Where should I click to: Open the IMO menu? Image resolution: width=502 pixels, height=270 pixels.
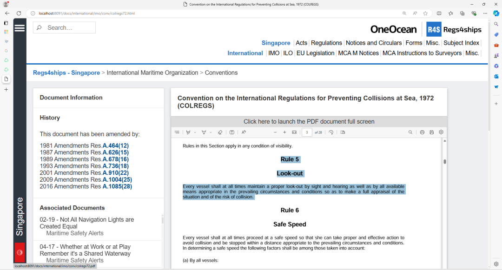[274, 53]
